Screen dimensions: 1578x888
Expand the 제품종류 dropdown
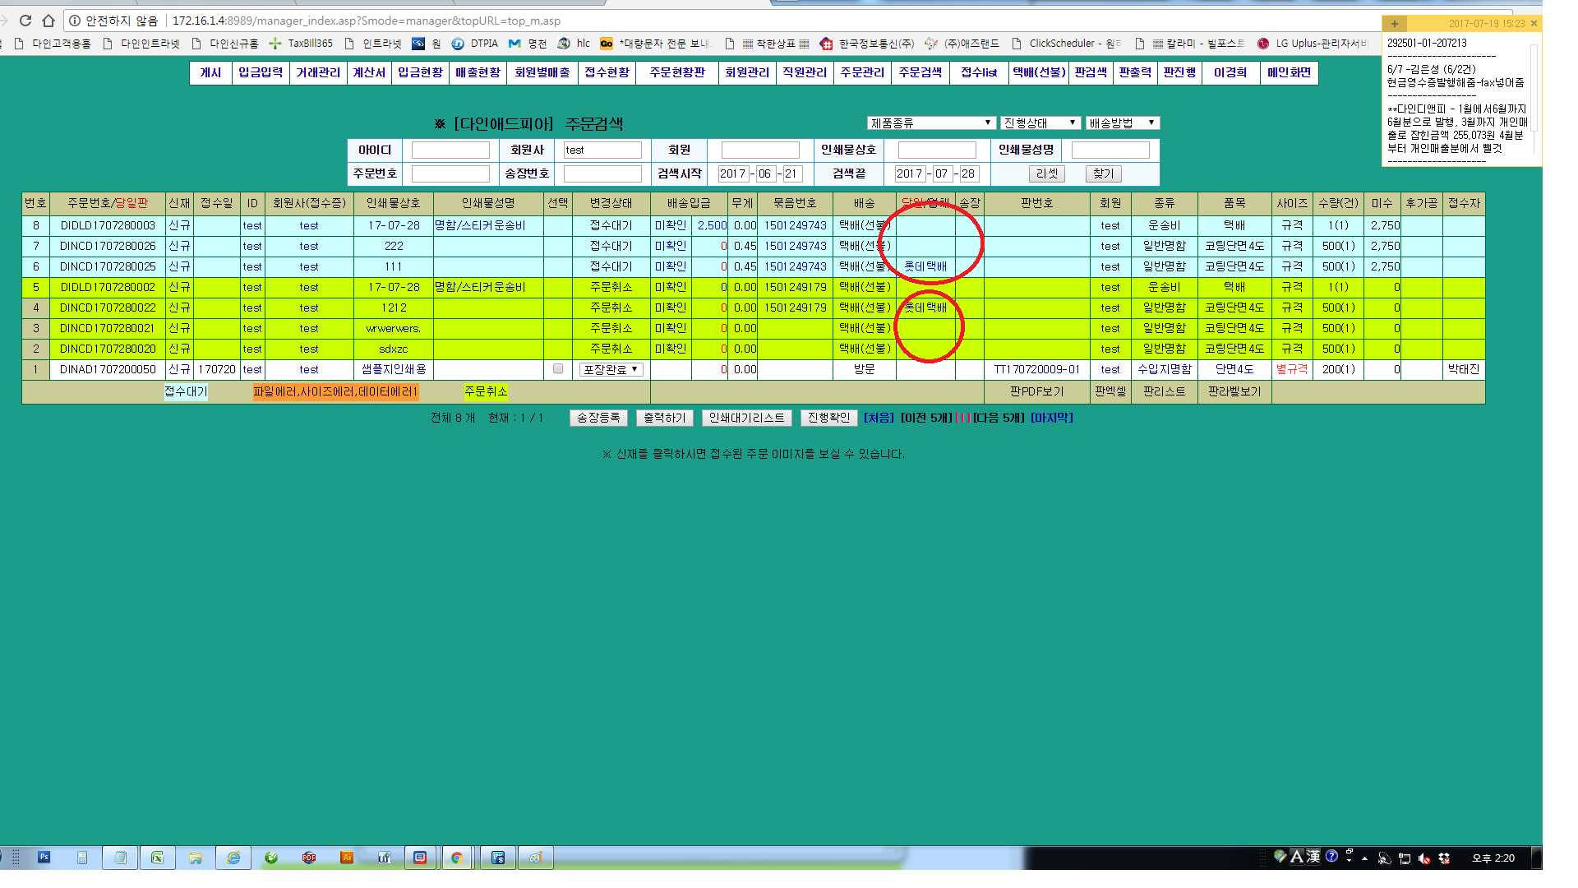pyautogui.click(x=931, y=123)
